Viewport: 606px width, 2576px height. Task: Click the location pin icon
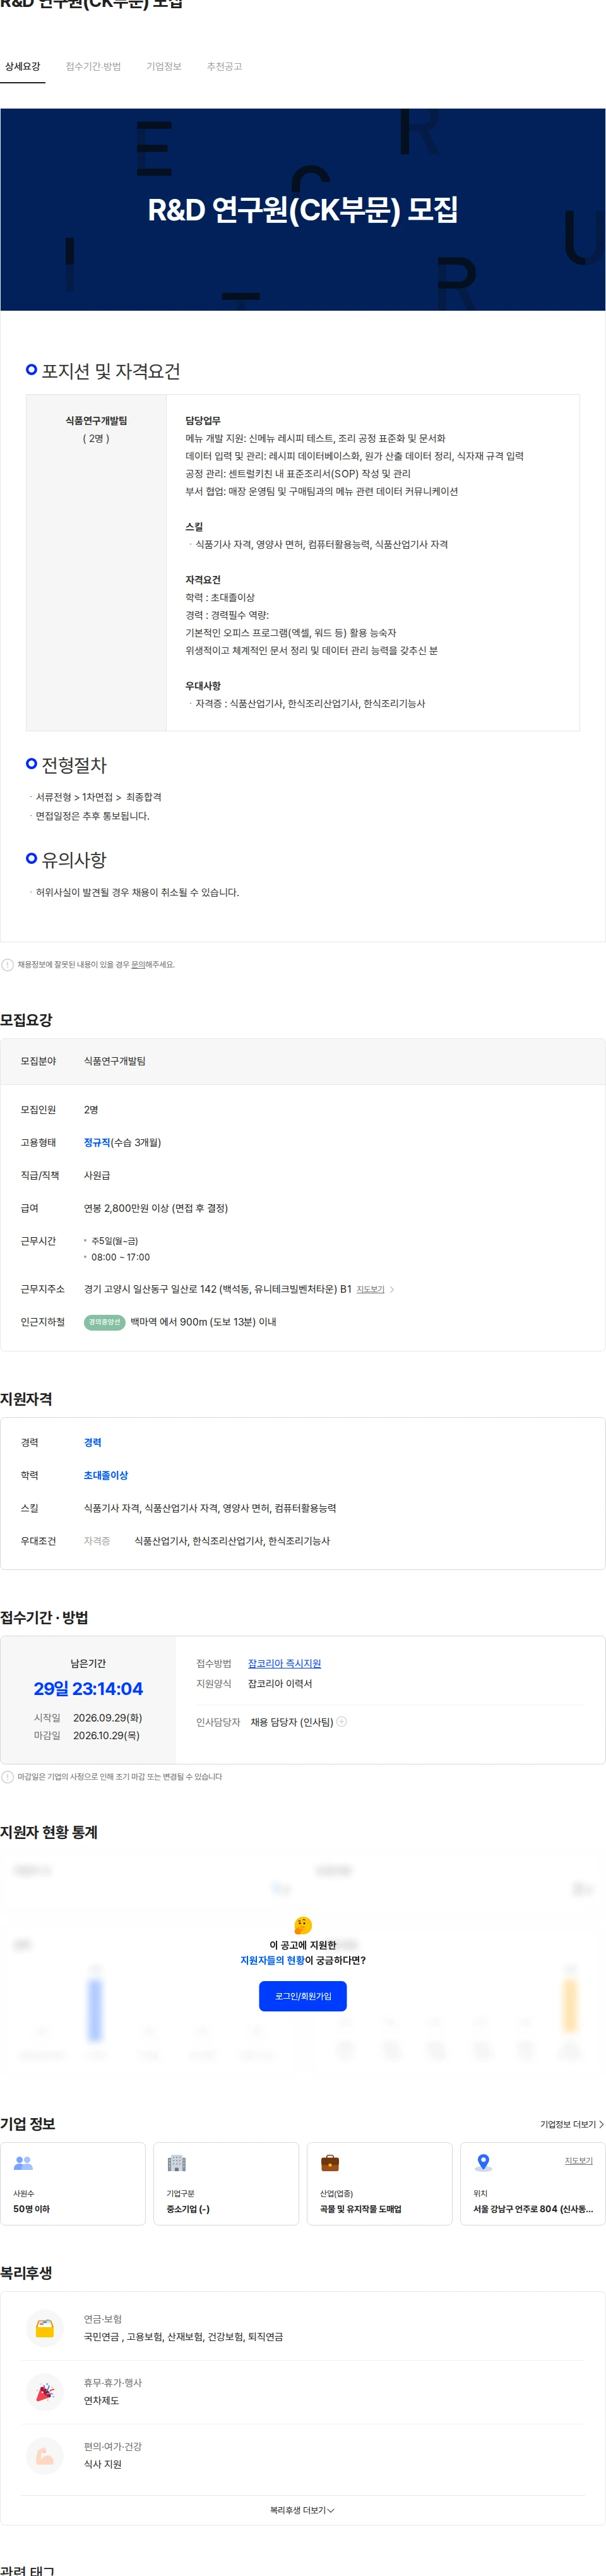click(x=483, y=2163)
